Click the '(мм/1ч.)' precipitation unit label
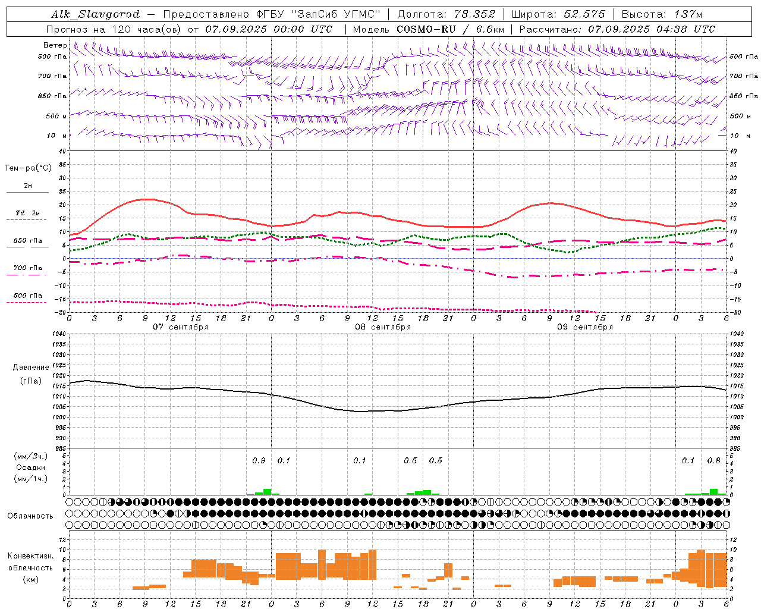761x609 pixels. (31, 479)
